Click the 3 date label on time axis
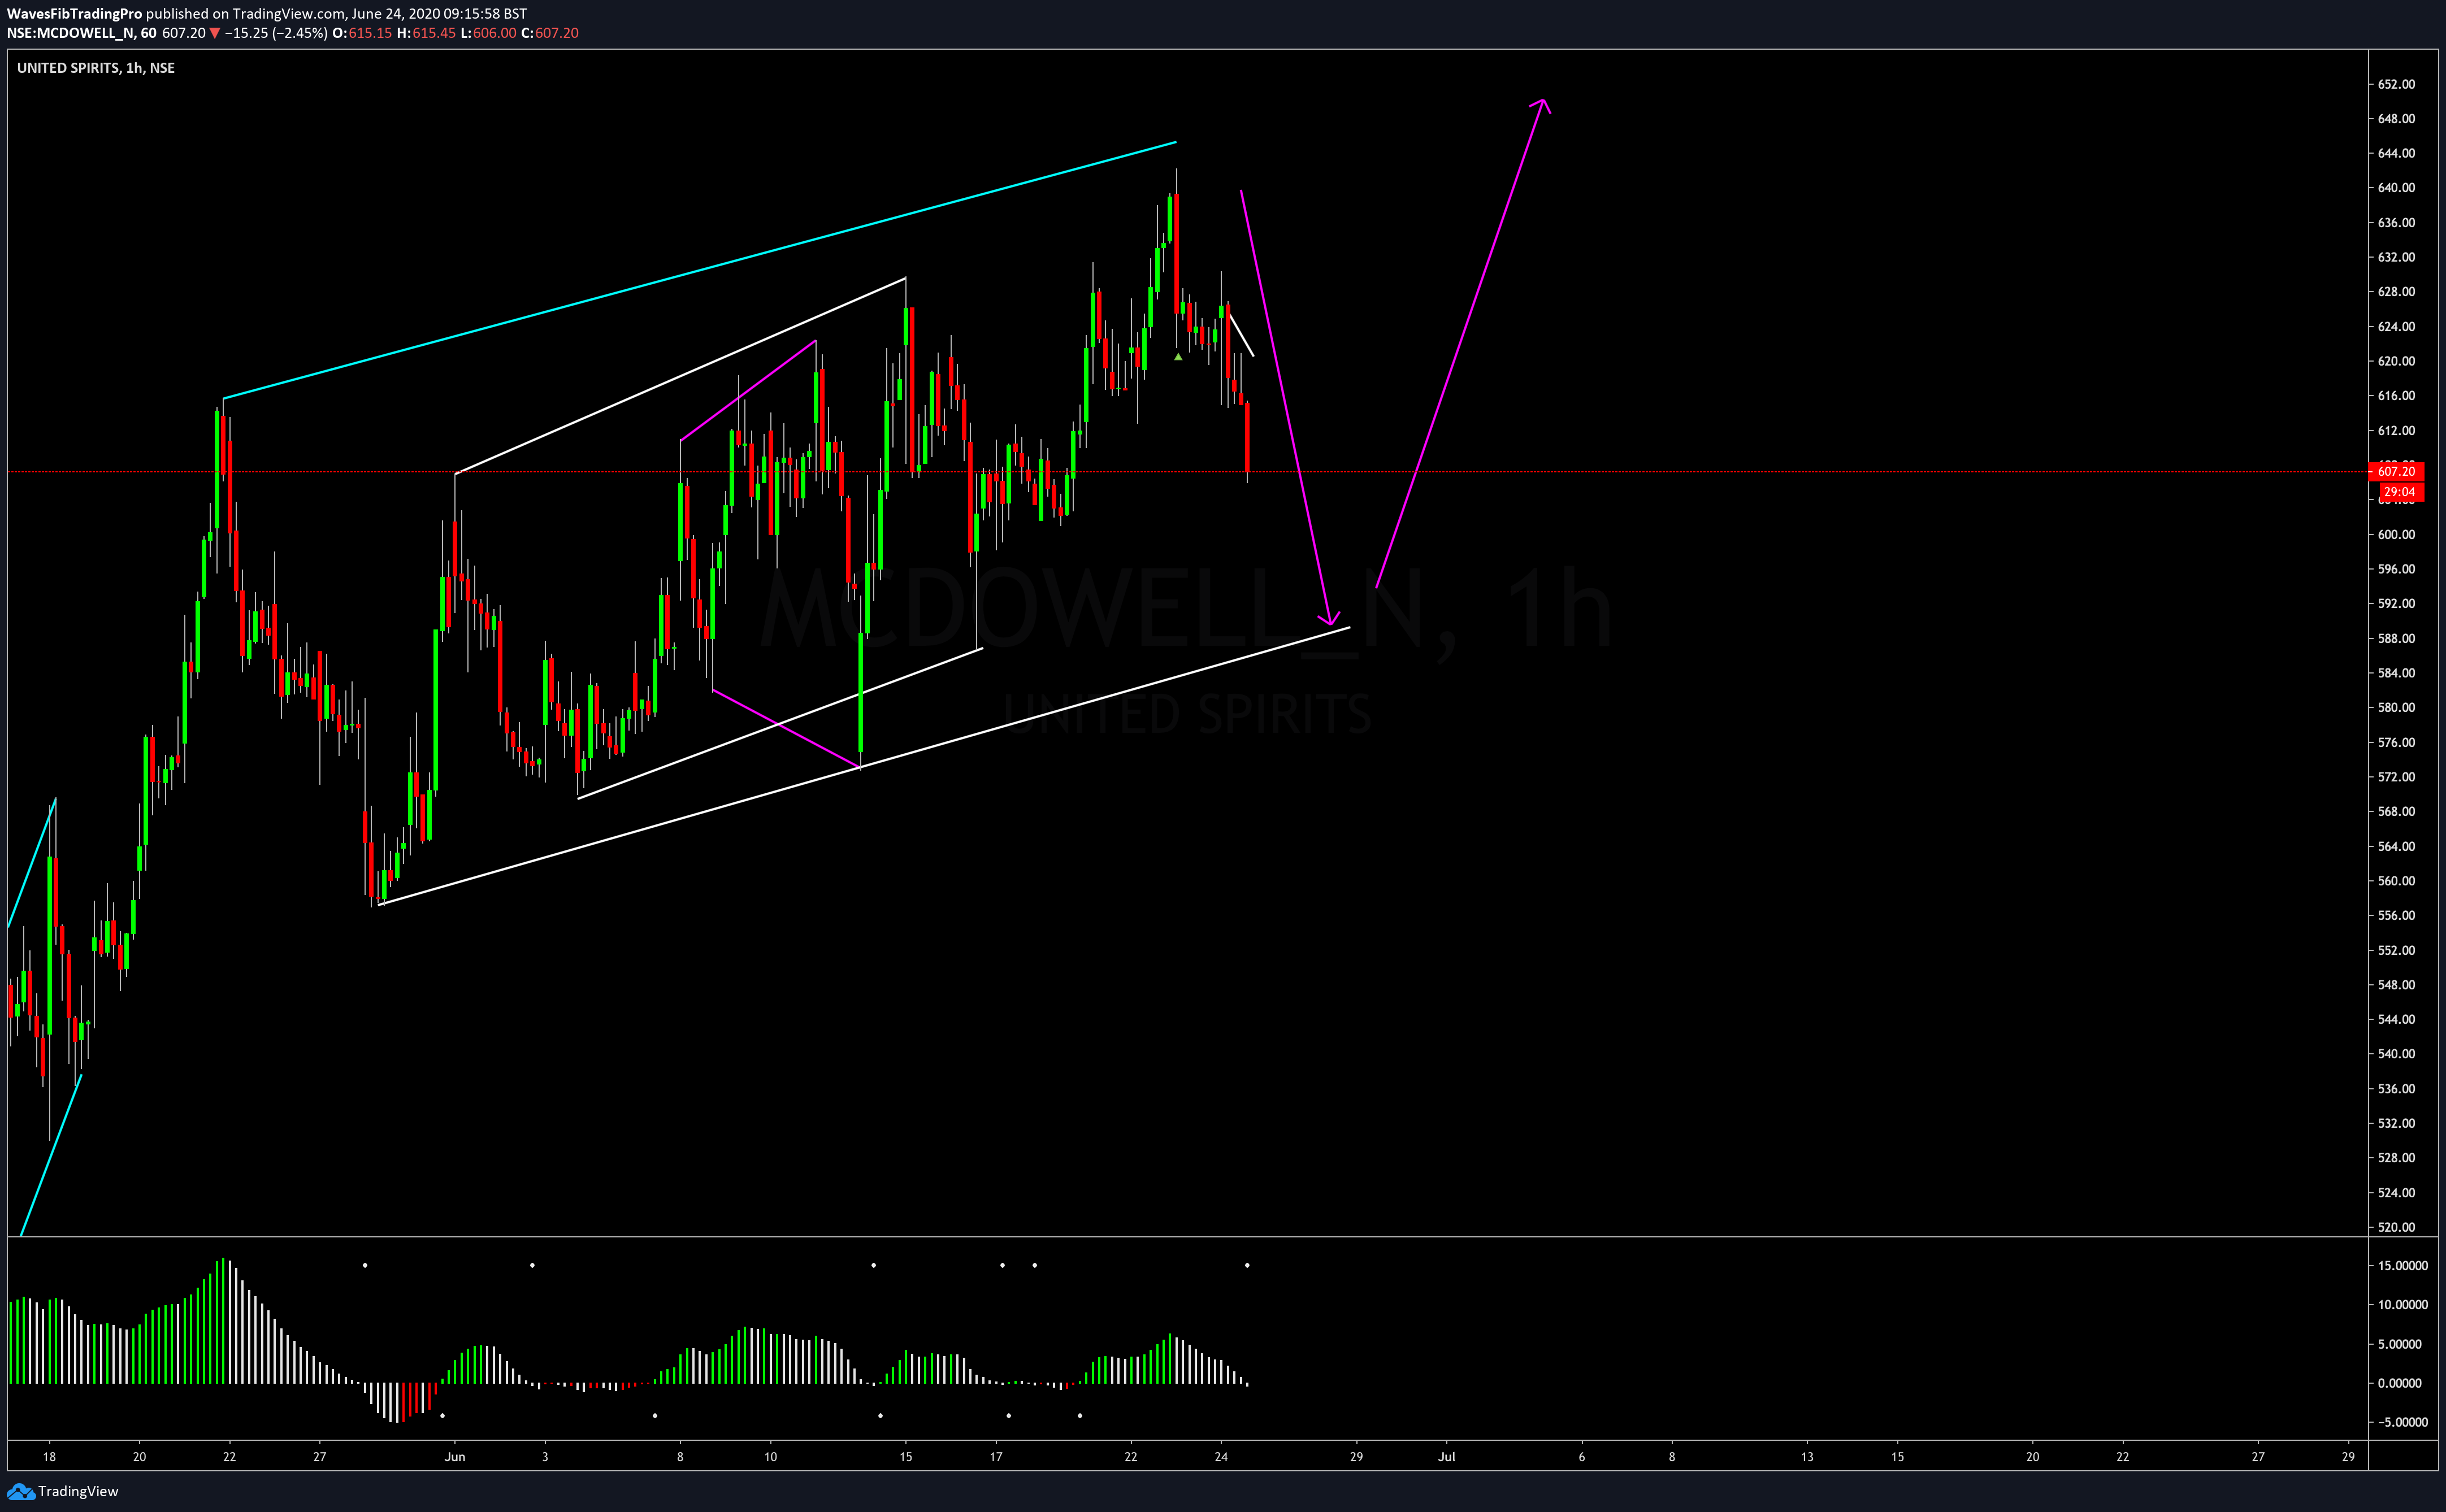Screen dimensions: 2446x1512 pyautogui.click(x=545, y=1457)
